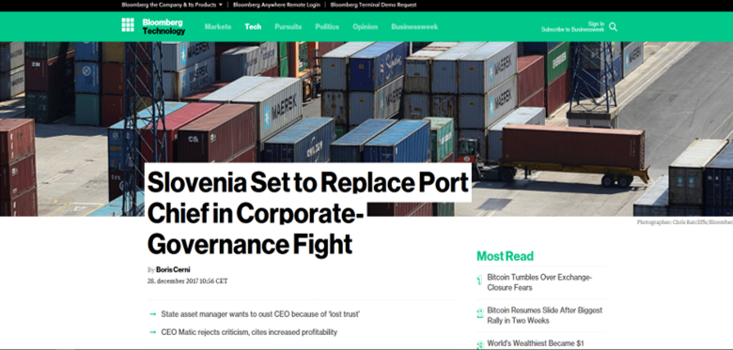Click the search magnifier icon
733x350 pixels.
(614, 27)
